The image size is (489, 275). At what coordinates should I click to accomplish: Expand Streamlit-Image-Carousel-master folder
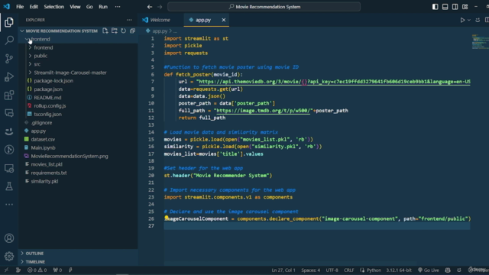tap(70, 73)
